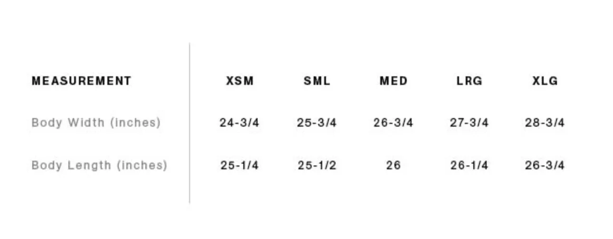Screen dimensions: 613x239
Task: Click the SML body width value 25-3/4
Action: tap(317, 123)
